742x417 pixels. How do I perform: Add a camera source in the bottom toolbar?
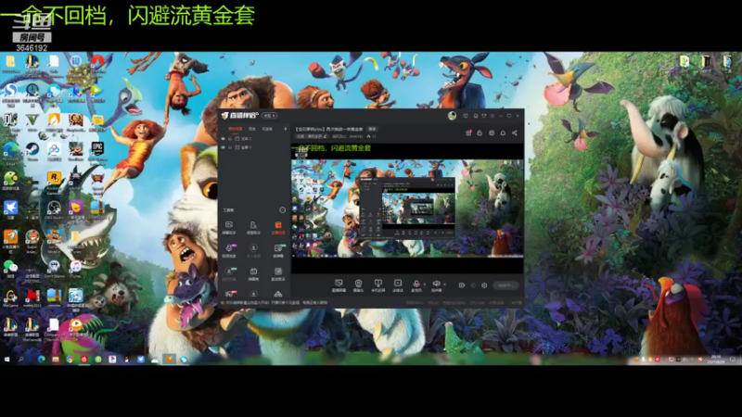point(358,285)
